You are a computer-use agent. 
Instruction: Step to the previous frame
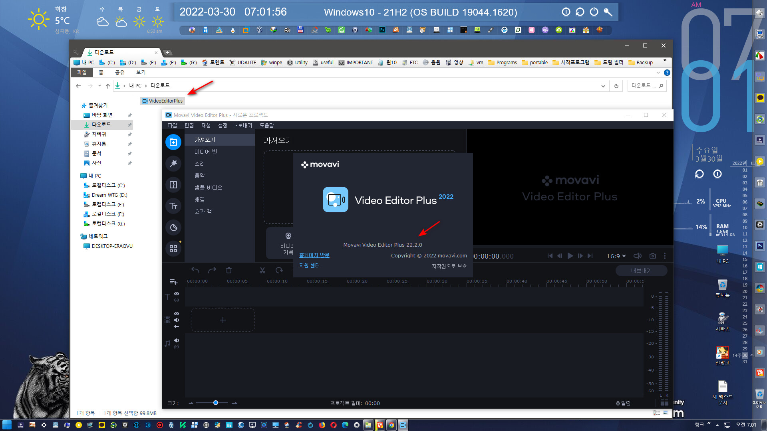click(560, 256)
